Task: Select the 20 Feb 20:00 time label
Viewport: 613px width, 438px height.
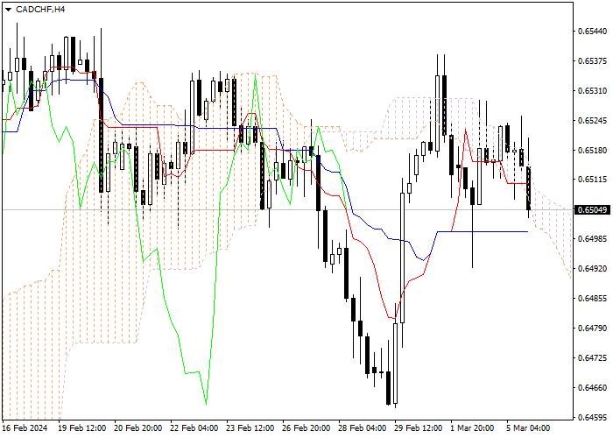Action: [x=138, y=428]
